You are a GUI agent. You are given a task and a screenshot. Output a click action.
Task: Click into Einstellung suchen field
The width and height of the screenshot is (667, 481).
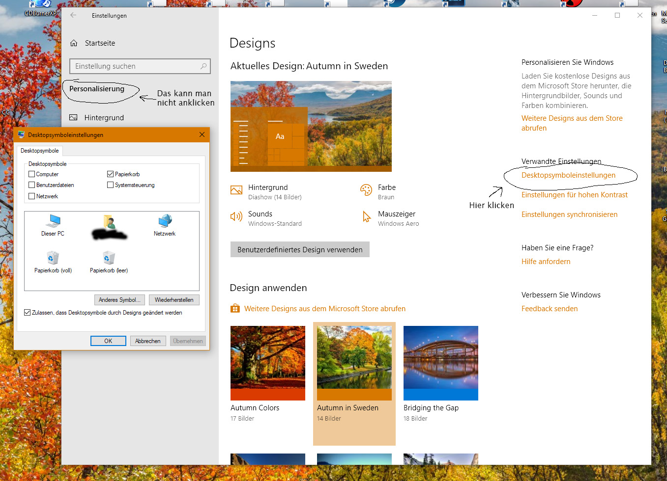point(140,66)
